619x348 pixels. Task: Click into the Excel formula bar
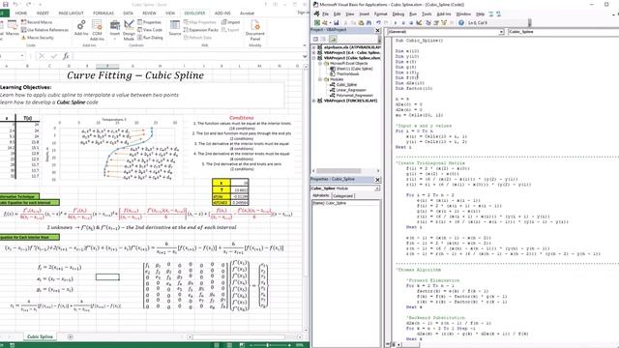pos(188,56)
